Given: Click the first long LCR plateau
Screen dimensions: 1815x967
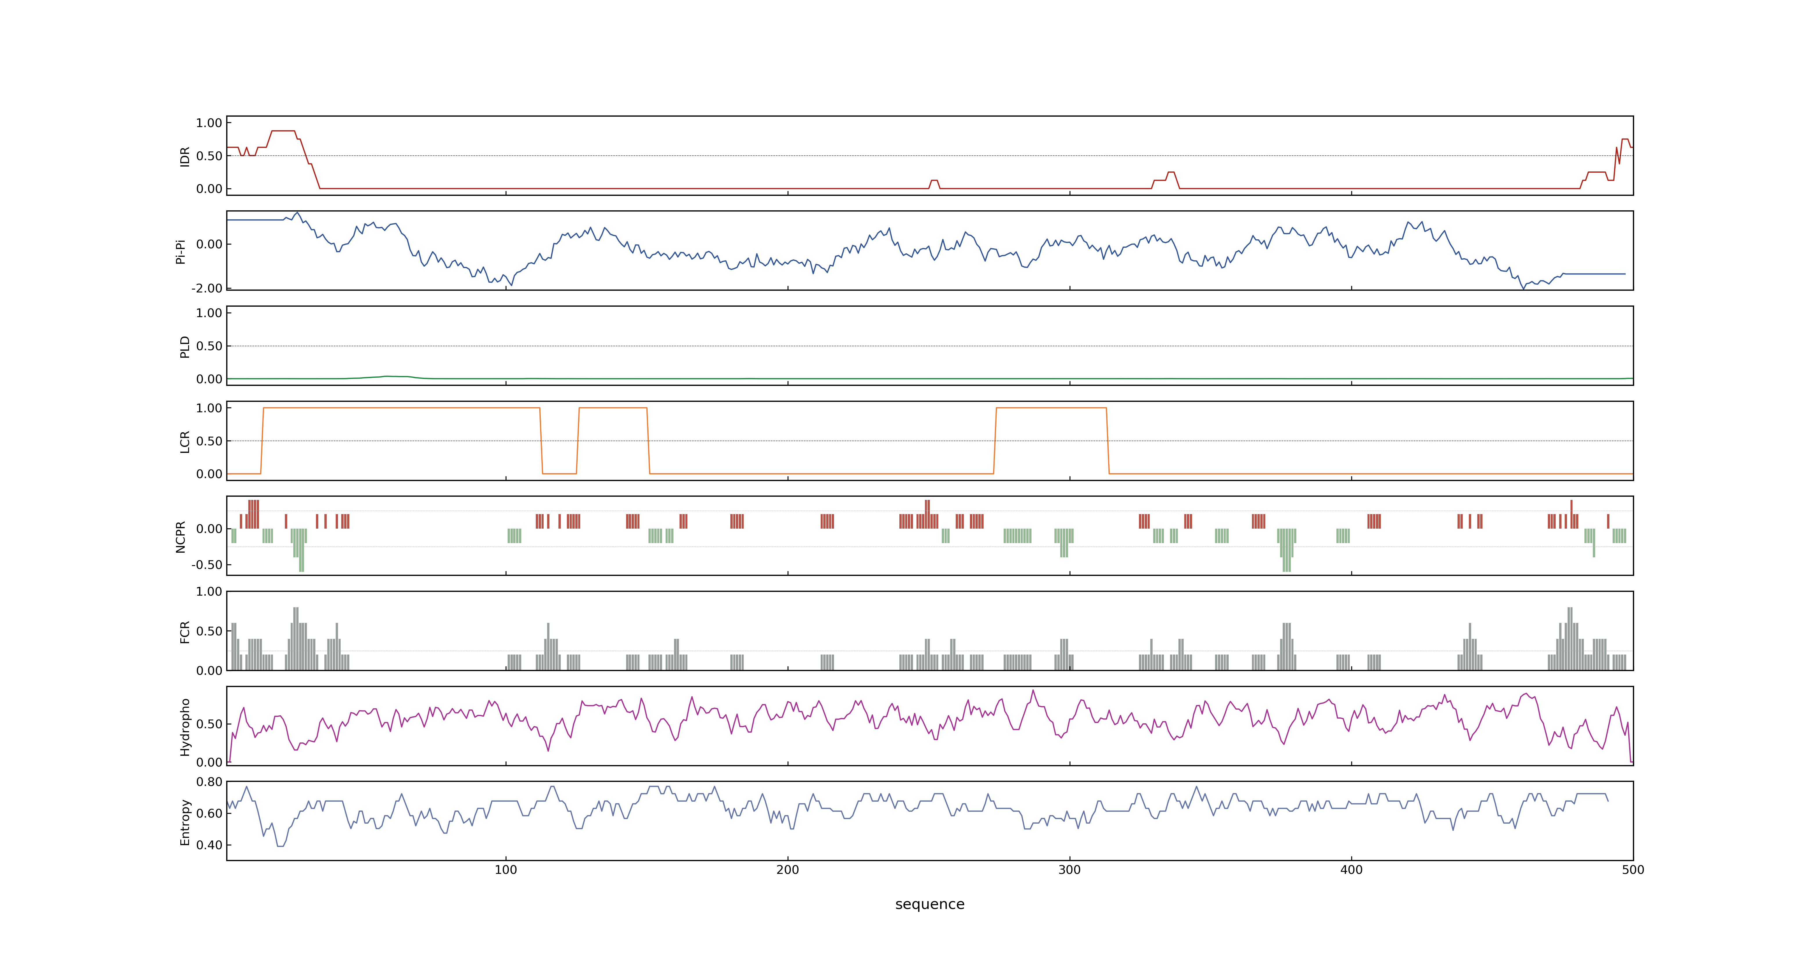Looking at the screenshot, I should [x=401, y=408].
